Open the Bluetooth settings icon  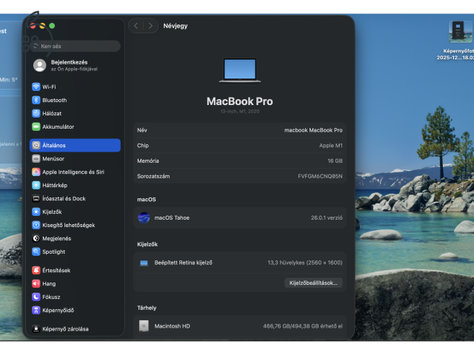[36, 101]
